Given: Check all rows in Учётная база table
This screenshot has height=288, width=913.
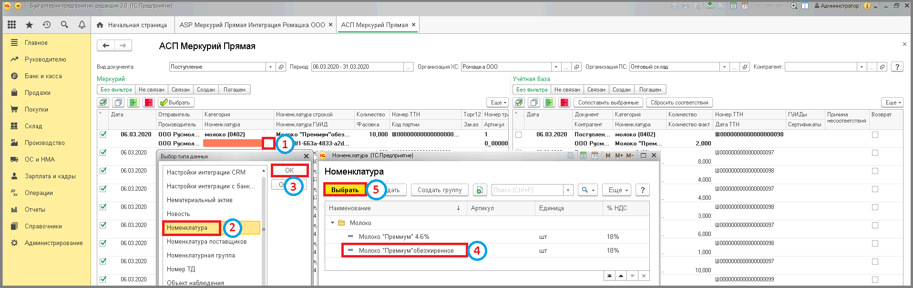Looking at the screenshot, I should tap(519, 103).
